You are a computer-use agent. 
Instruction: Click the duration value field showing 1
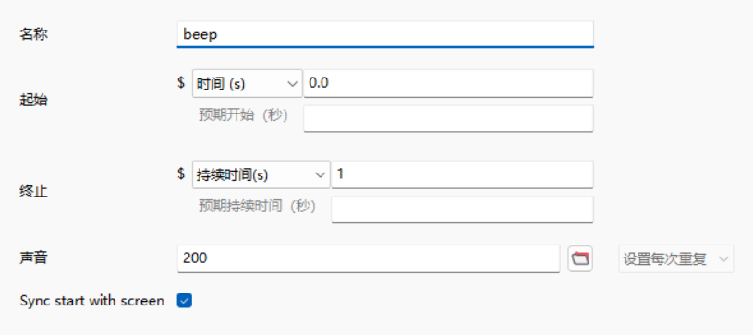click(462, 174)
